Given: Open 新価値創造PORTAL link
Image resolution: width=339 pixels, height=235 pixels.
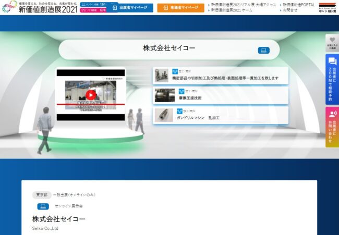Looking at the screenshot, I should (x=299, y=4).
